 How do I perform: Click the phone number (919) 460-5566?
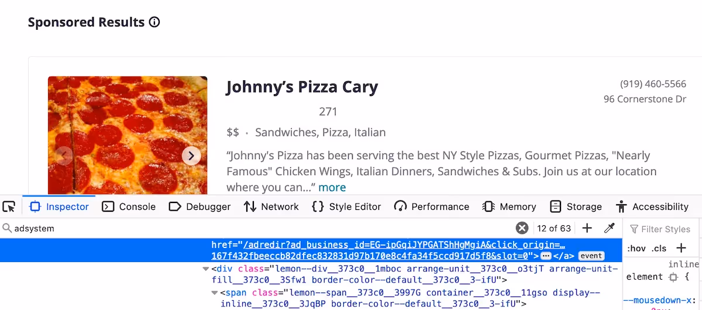tap(653, 84)
